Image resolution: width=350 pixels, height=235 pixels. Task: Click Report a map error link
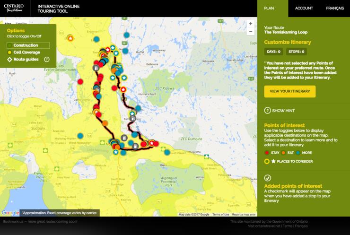point(244,214)
